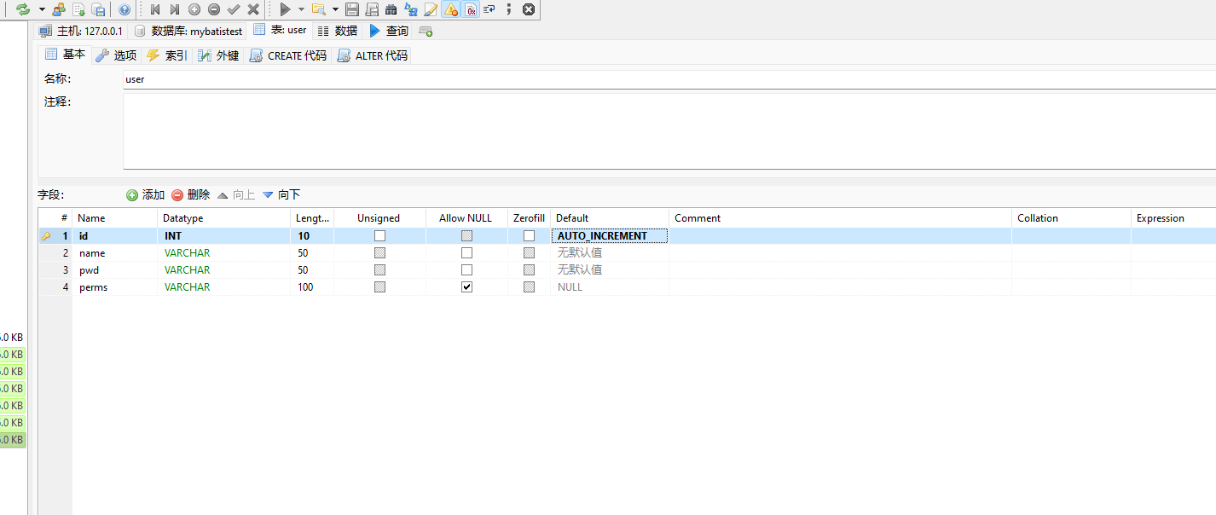Click the query delimiter semicolon icon

pos(509,9)
